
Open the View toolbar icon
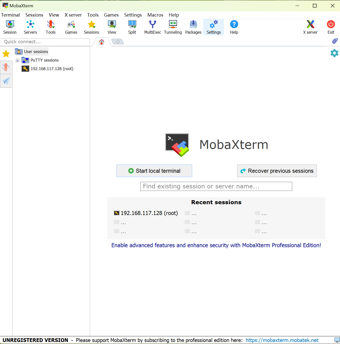[x=112, y=27]
